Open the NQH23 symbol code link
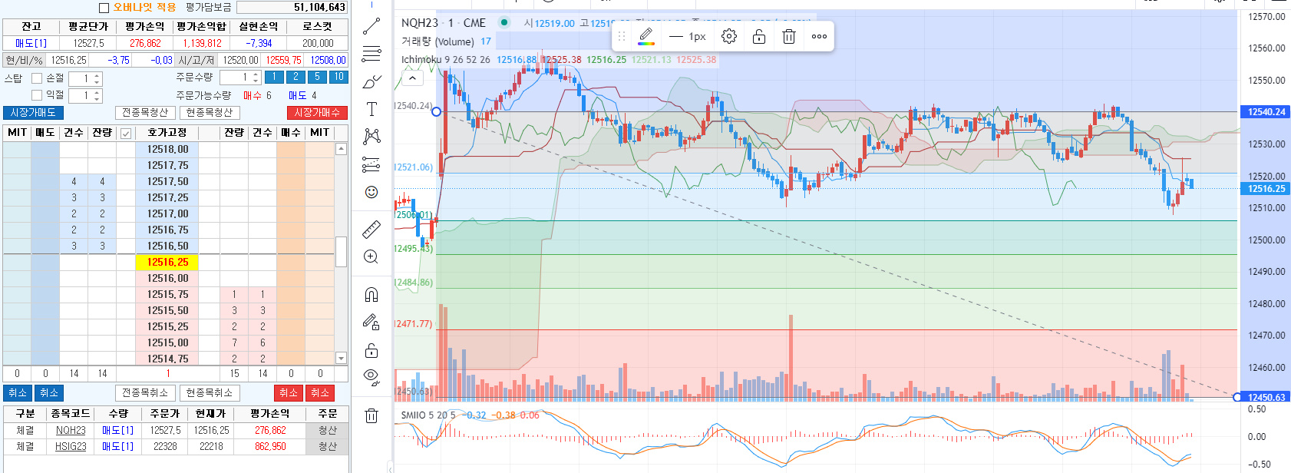The image size is (1291, 473). (71, 431)
